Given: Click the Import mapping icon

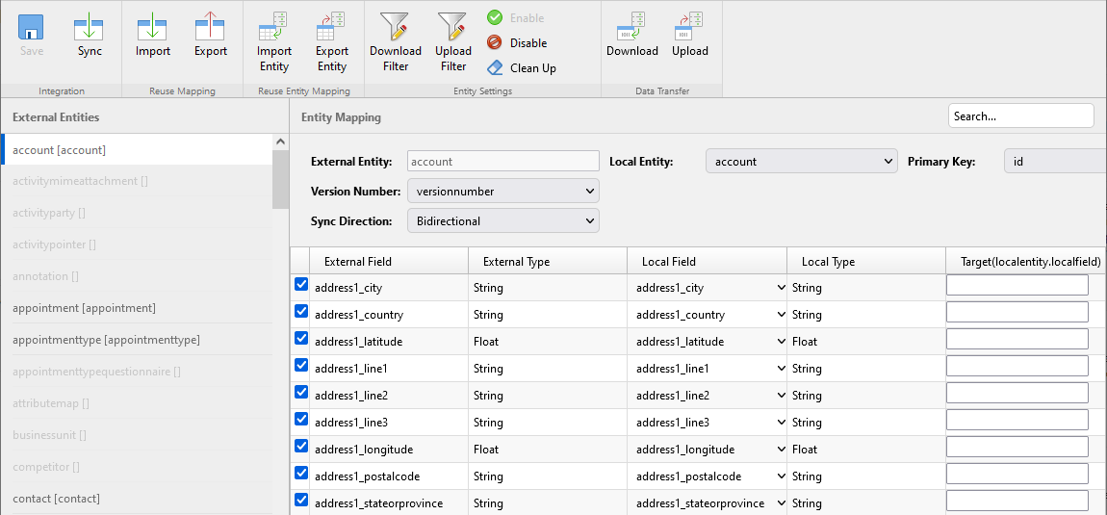Looking at the screenshot, I should (x=152, y=27).
